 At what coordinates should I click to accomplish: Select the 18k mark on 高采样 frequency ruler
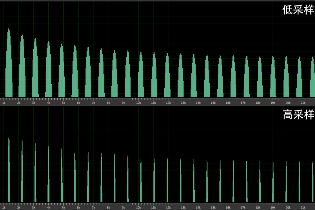258,208
